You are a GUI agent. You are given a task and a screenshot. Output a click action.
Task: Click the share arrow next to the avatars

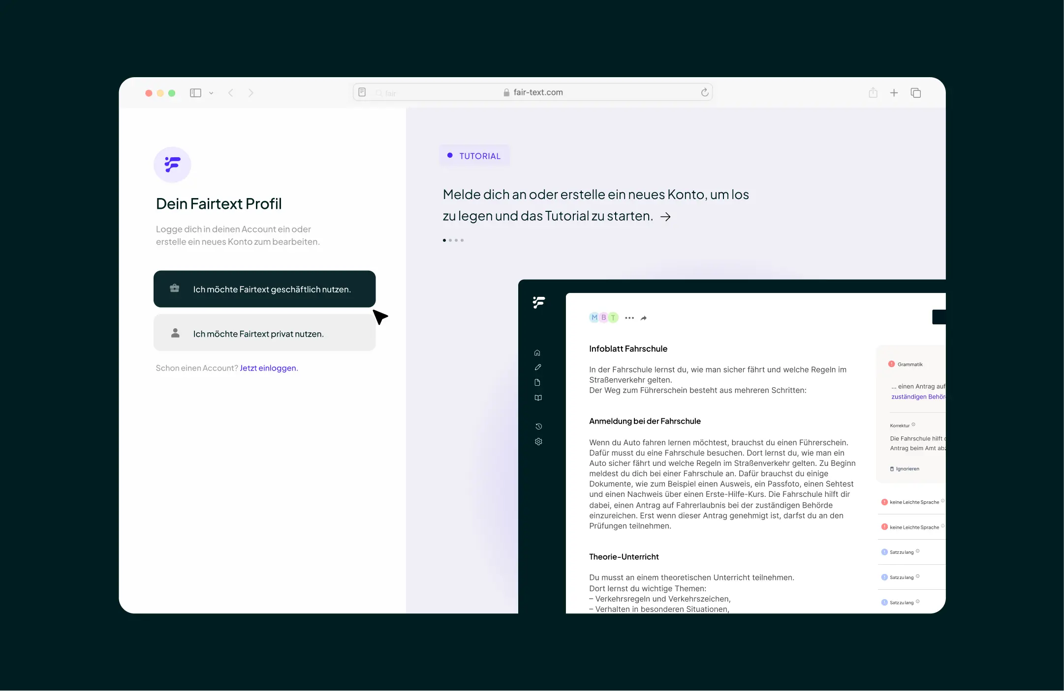[x=644, y=318]
